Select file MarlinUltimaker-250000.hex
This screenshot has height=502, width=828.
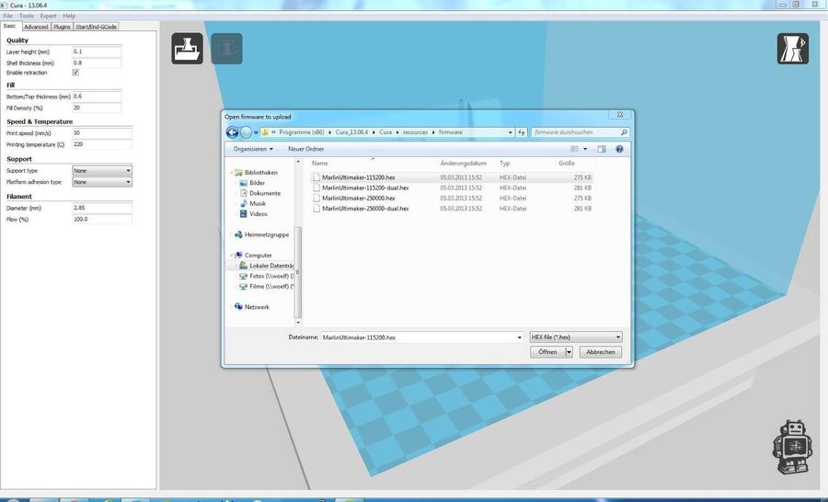click(x=359, y=199)
